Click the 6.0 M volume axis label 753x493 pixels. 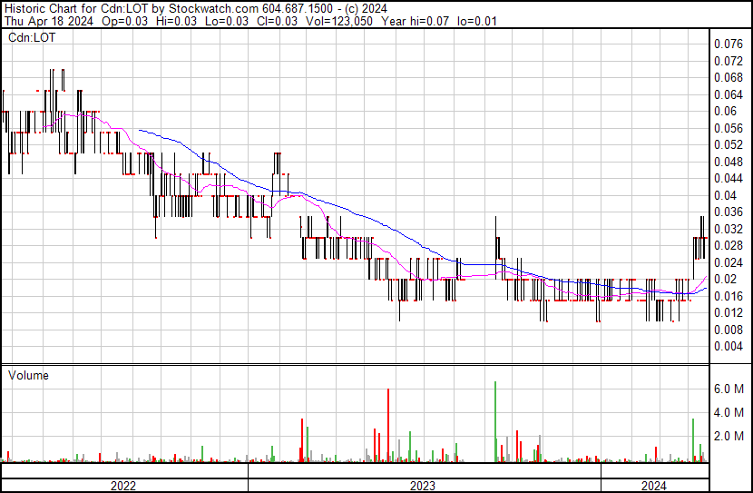[x=729, y=389]
